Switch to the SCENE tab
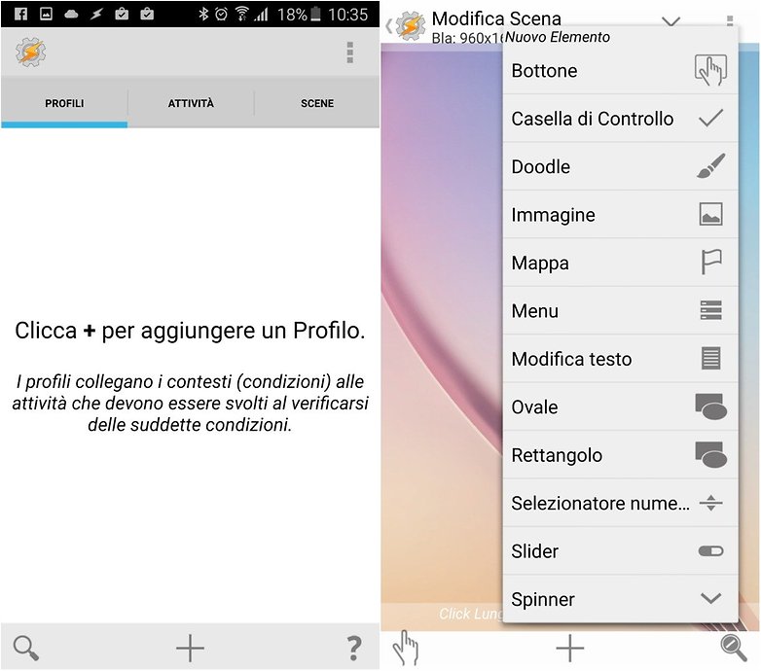 pos(317,103)
